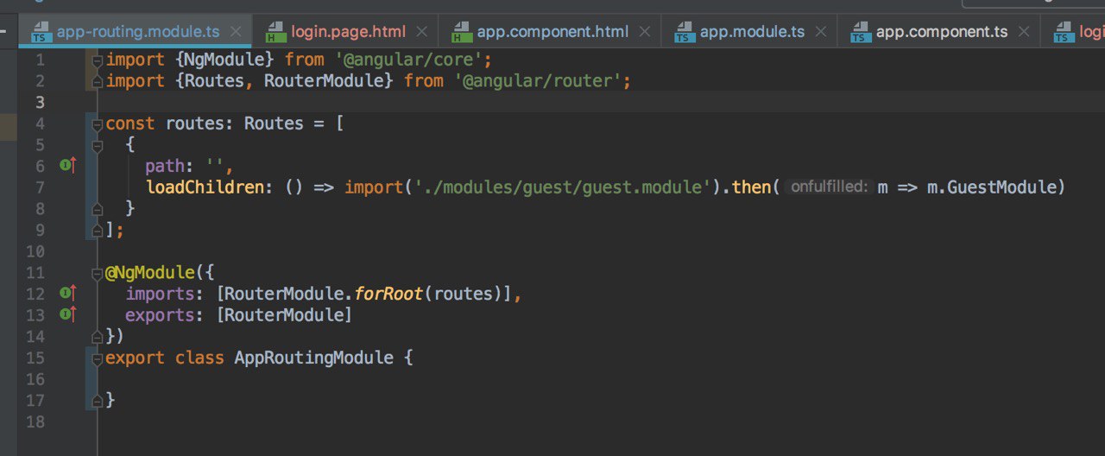Click 'GuestModule' at the end of line 7
This screenshot has height=456, width=1105.
(x=1001, y=187)
